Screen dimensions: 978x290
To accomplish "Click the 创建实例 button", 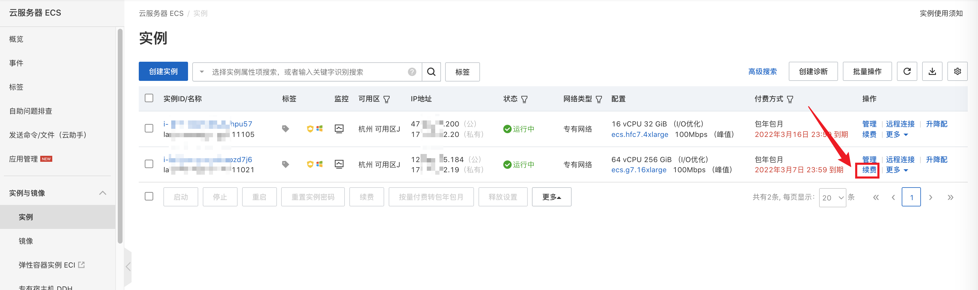I will [x=163, y=72].
